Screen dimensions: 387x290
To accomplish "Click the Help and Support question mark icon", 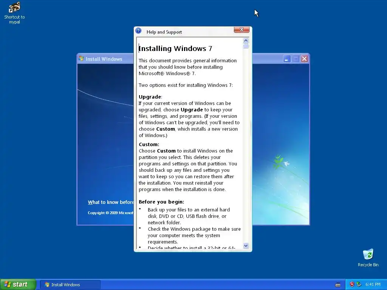I will (x=138, y=31).
